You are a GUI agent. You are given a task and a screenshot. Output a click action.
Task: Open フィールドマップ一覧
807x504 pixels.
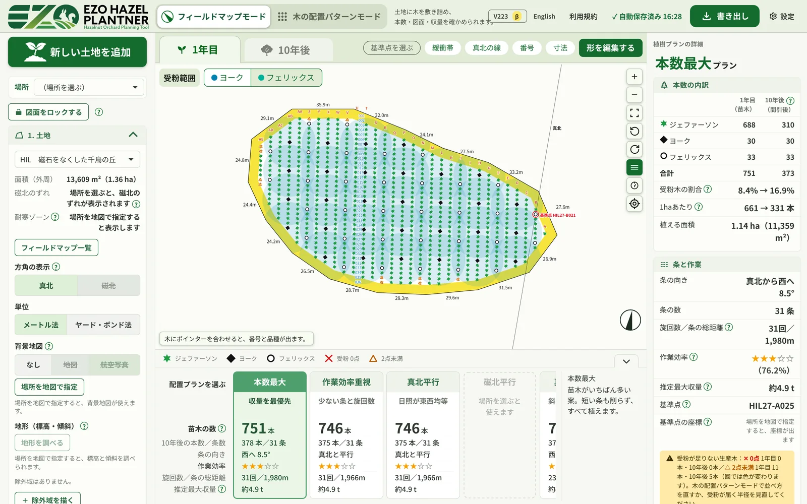[x=56, y=247]
